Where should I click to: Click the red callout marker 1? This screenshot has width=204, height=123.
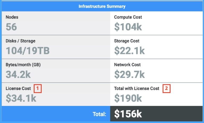click(x=38, y=88)
